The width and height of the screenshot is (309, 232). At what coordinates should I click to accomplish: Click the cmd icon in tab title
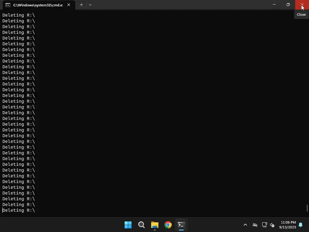[8, 5]
